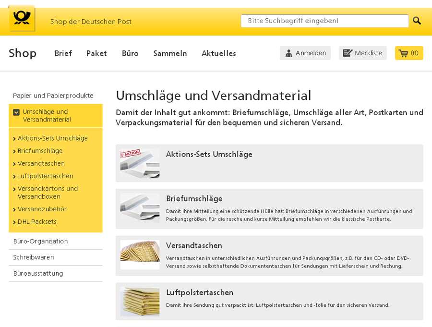Click Versandtaschen product thumbnail
The width and height of the screenshot is (432, 327).
[x=140, y=254]
